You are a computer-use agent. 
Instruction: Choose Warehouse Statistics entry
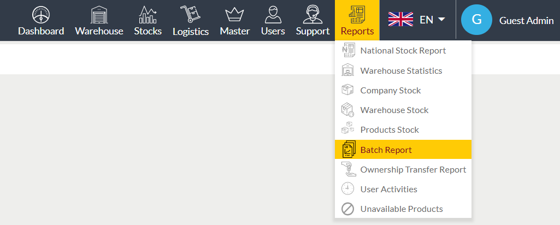coord(403,70)
